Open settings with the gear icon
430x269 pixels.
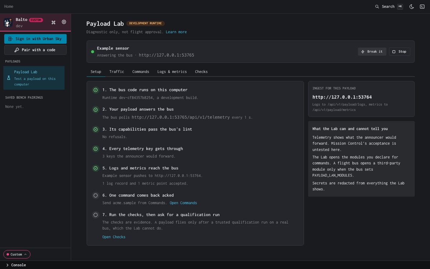(64, 22)
